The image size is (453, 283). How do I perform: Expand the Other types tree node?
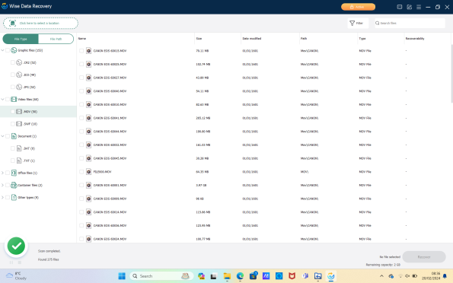coord(2,198)
